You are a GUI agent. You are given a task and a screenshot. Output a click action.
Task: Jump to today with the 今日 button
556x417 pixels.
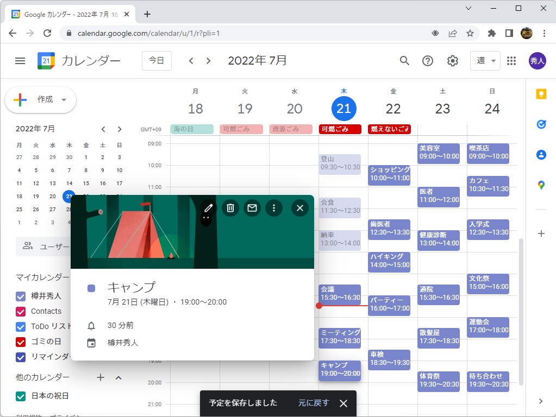coord(156,61)
